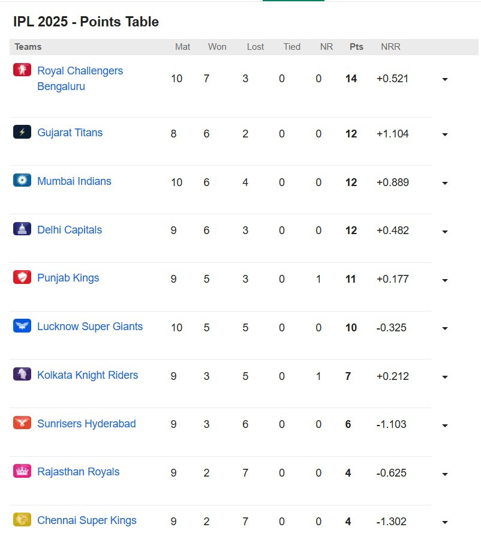Viewport: 481px width, 533px height.
Task: Click the Mumbai Indians team logo
Action: pos(22,180)
